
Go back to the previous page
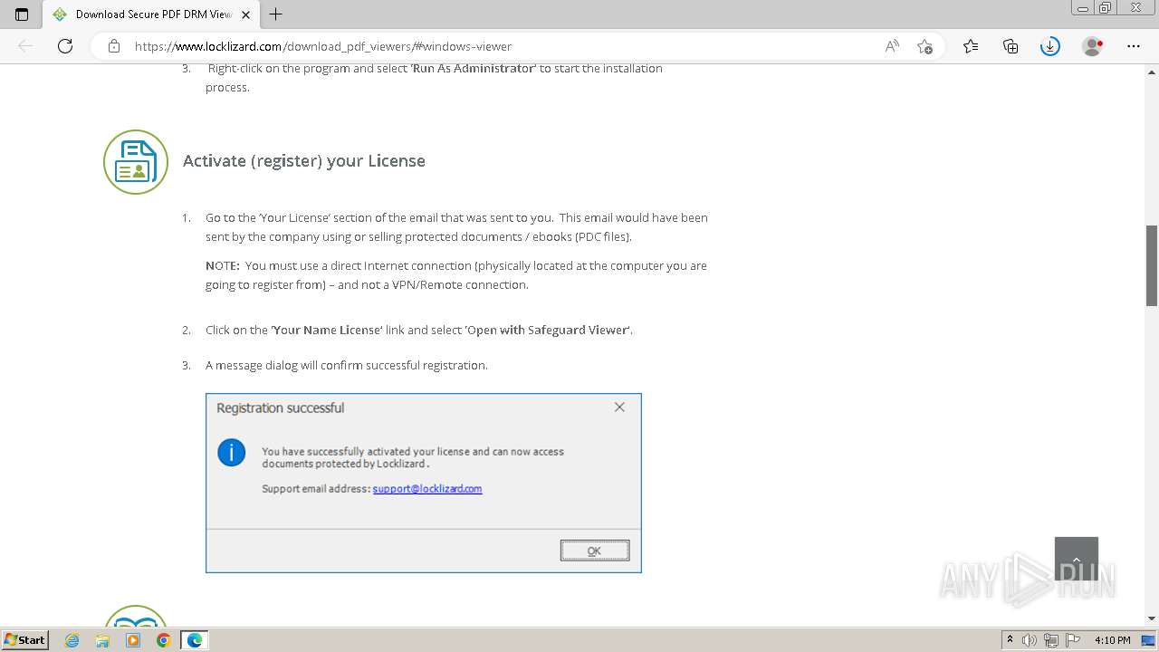pyautogui.click(x=25, y=46)
